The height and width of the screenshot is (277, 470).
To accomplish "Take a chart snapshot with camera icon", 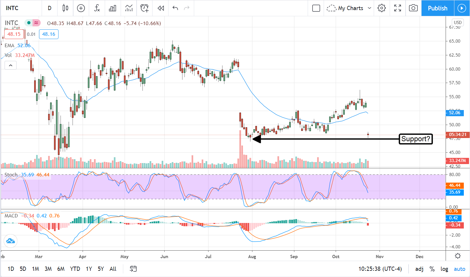I will coord(413,8).
